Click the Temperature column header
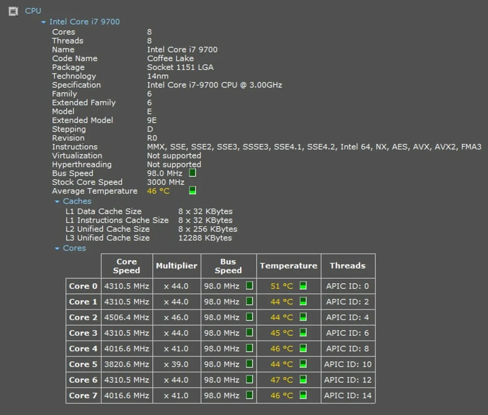 point(288,266)
